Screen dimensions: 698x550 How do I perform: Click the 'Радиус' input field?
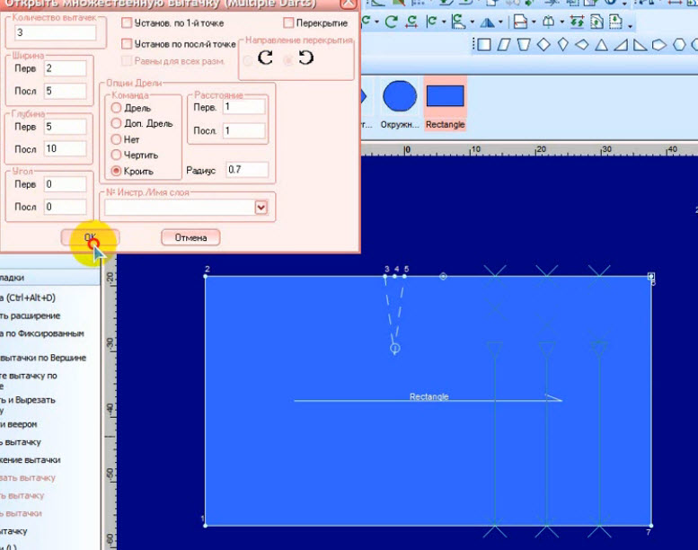pos(247,170)
